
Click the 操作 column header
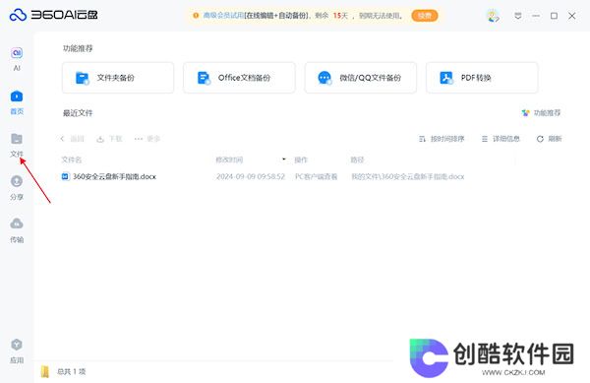click(x=301, y=160)
